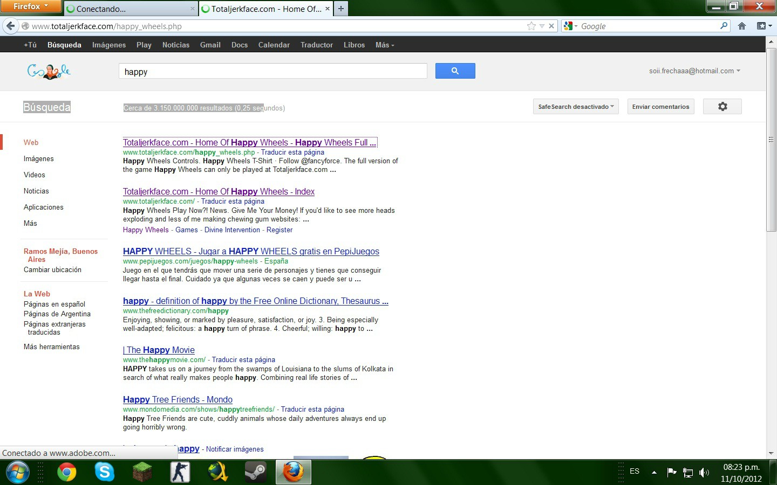This screenshot has width=777, height=485.
Task: Click the Firefox back arrow button
Action: click(10, 26)
